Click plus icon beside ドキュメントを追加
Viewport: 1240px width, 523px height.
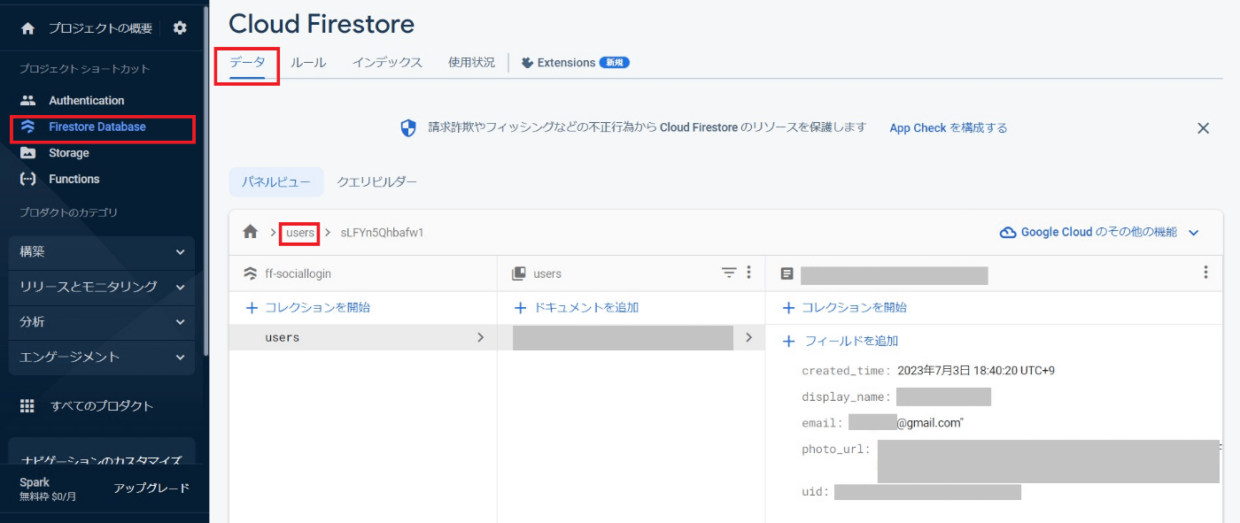click(x=521, y=308)
